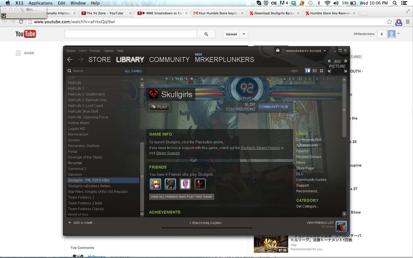Open the macOS Spotlight search icon
Screen dimensions: 413x258
click(395, 3)
